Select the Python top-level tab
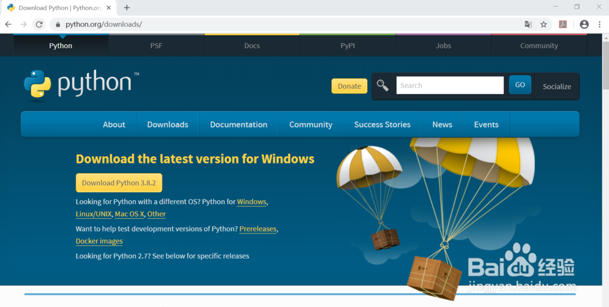The height and width of the screenshot is (307, 609). pyautogui.click(x=60, y=46)
